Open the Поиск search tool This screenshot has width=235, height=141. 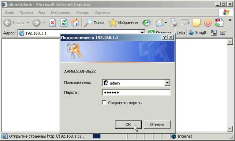point(94,23)
